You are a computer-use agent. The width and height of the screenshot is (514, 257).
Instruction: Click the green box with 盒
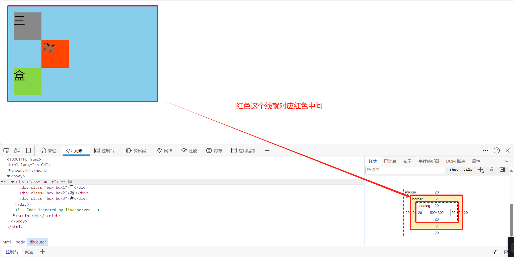28,82
